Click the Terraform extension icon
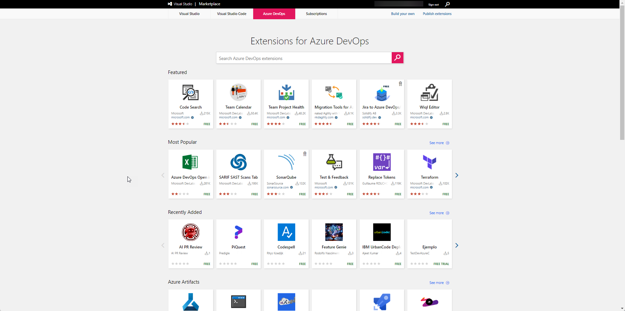Image resolution: width=625 pixels, height=311 pixels. pos(429,162)
